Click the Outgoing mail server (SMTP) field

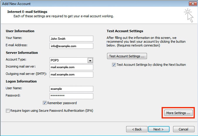(x=71, y=75)
